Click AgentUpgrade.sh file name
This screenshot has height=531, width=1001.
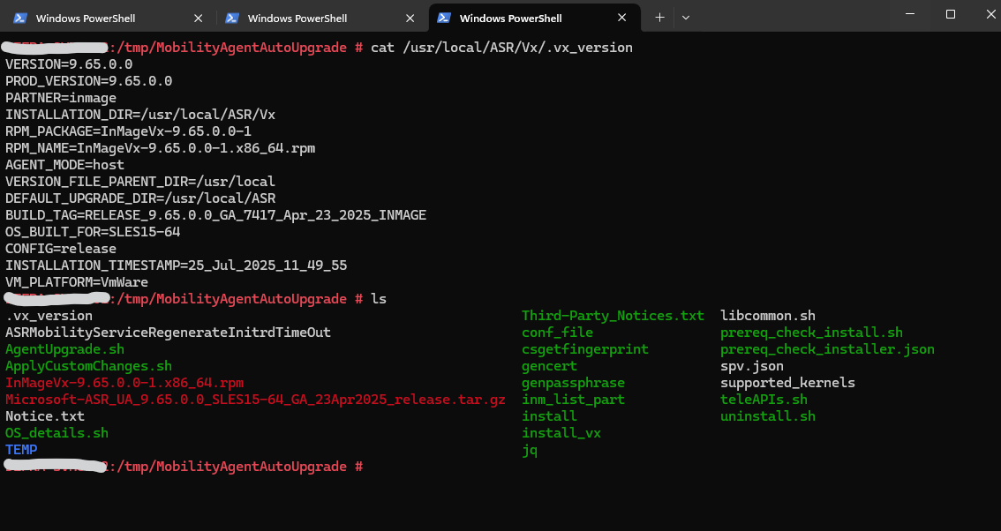[x=64, y=349]
